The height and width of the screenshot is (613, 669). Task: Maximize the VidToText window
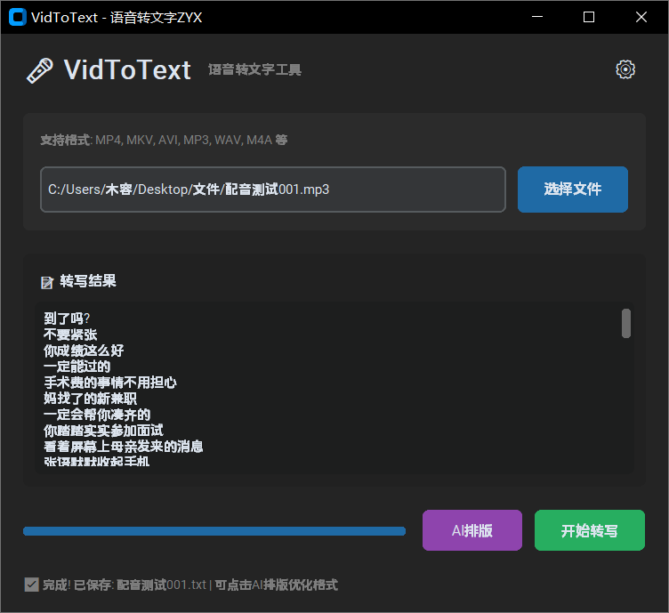589,17
